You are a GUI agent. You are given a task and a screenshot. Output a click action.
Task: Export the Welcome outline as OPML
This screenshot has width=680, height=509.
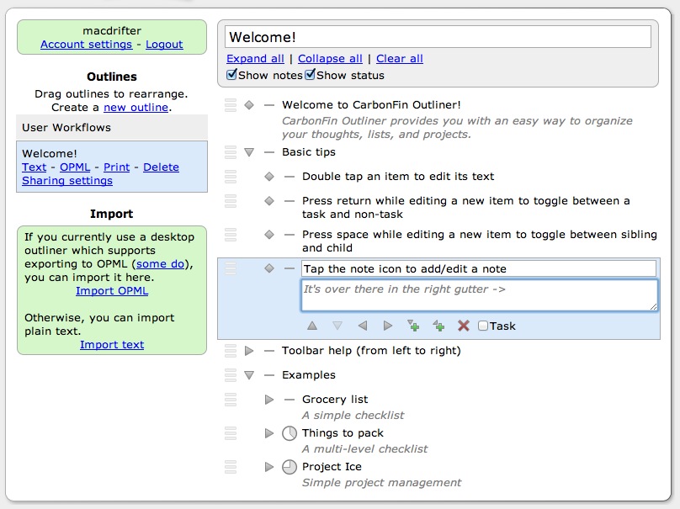(x=75, y=167)
